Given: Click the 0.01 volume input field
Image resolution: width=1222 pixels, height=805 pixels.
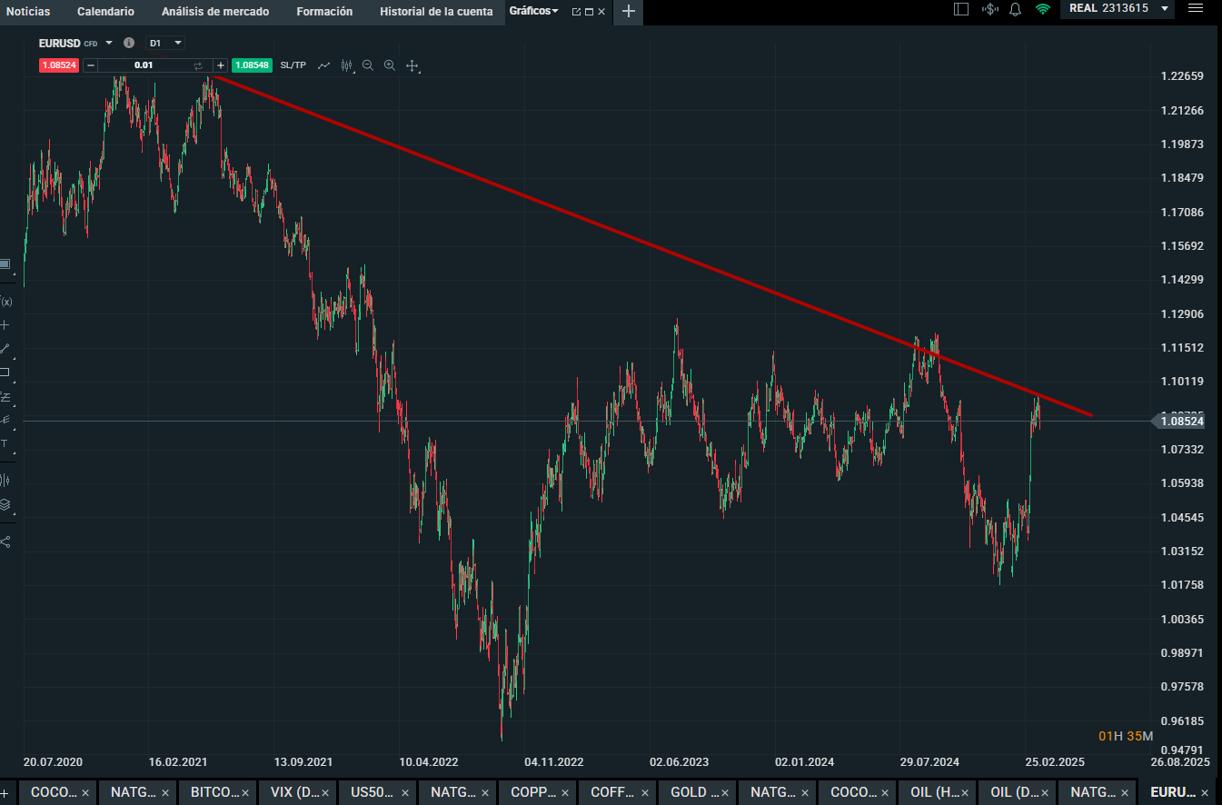Looking at the screenshot, I should tap(144, 65).
